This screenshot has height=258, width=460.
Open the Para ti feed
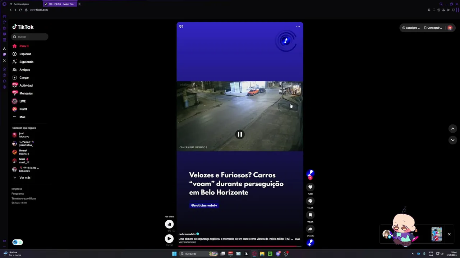(20, 46)
